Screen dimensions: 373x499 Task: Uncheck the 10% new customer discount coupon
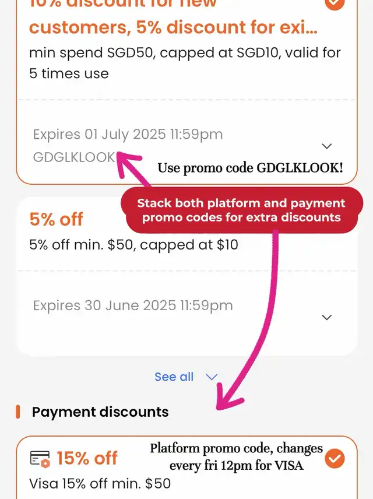click(x=335, y=3)
